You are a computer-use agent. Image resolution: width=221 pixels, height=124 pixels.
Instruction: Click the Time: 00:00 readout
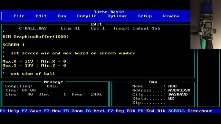[20, 90]
